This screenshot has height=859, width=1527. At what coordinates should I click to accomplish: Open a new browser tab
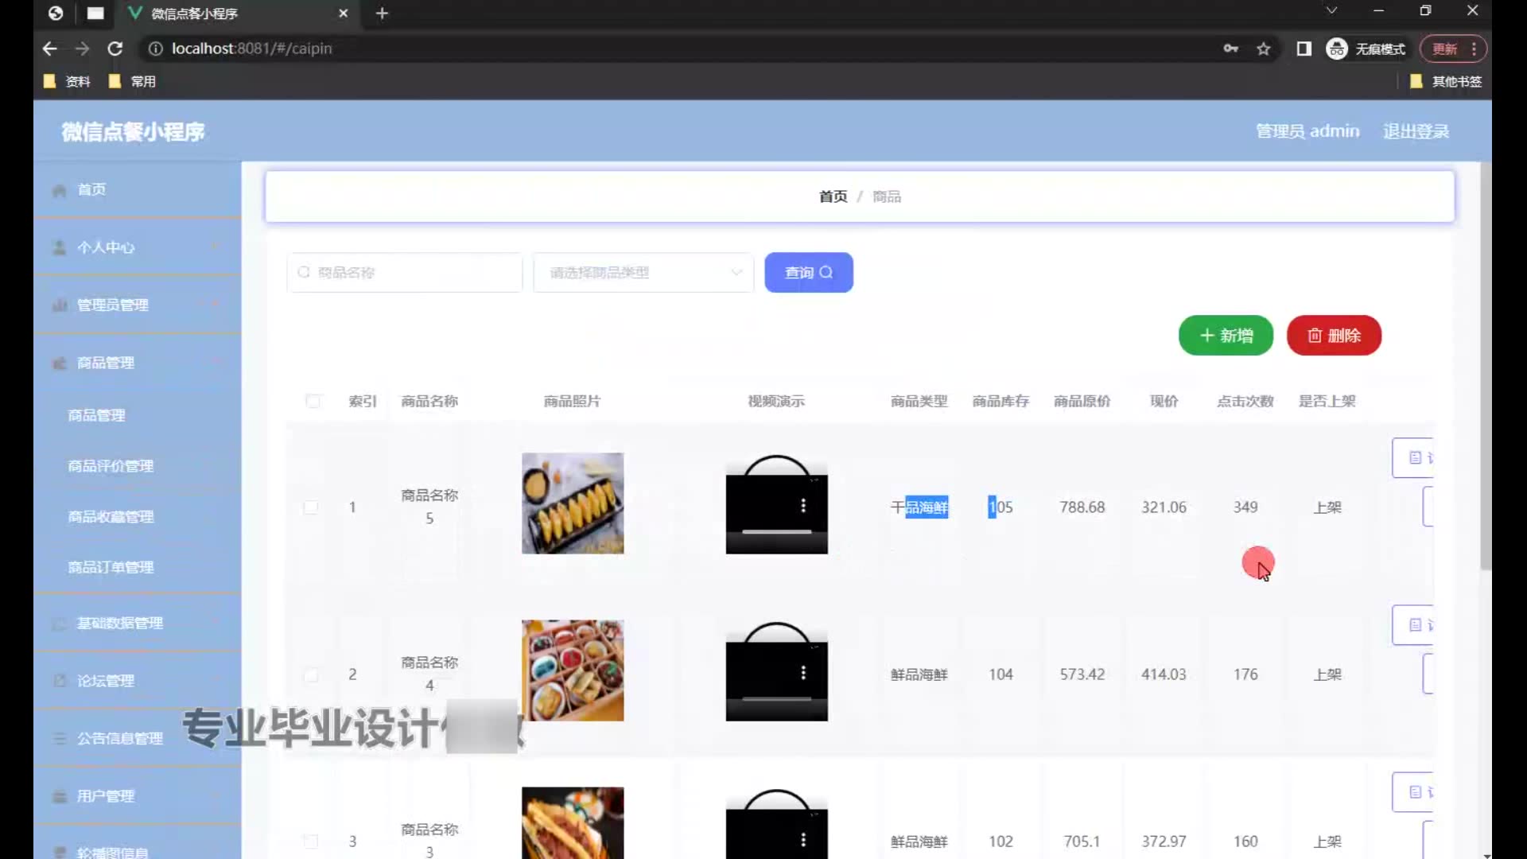pyautogui.click(x=382, y=14)
